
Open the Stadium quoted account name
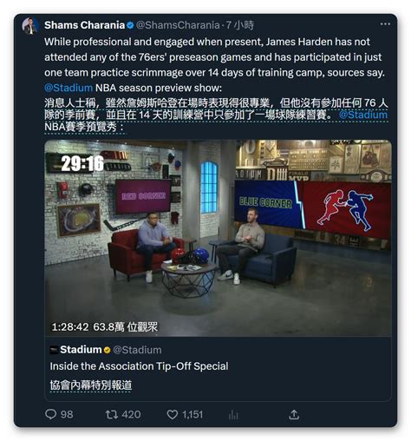(x=81, y=350)
